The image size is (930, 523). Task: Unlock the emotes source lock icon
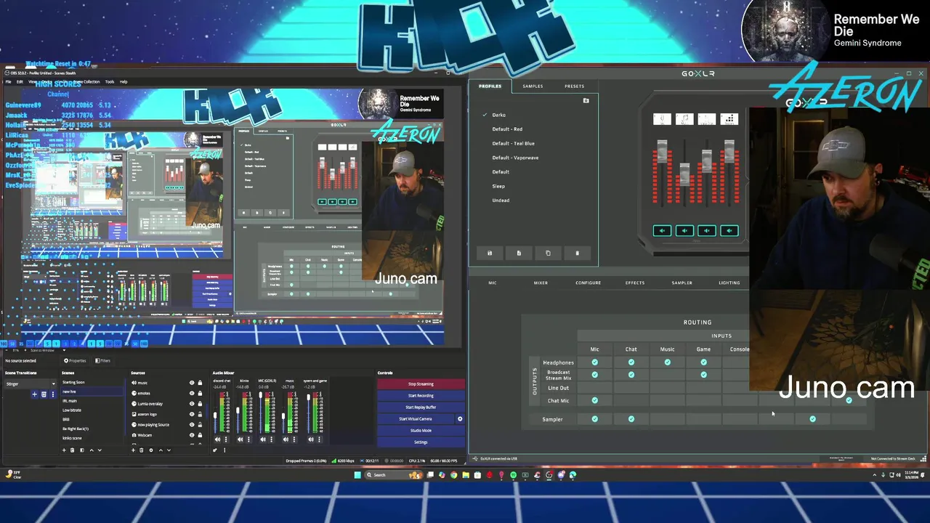pos(200,393)
